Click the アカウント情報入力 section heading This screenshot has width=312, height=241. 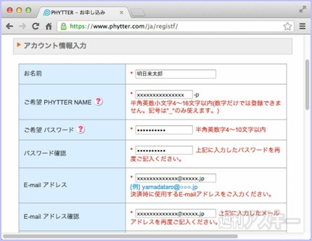tap(55, 45)
